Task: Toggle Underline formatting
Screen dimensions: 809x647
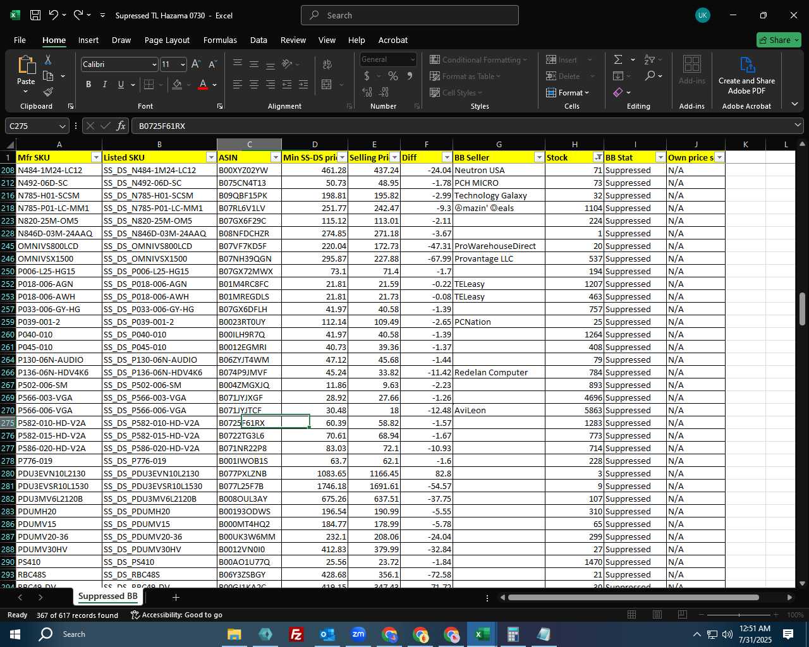Action: 121,85
